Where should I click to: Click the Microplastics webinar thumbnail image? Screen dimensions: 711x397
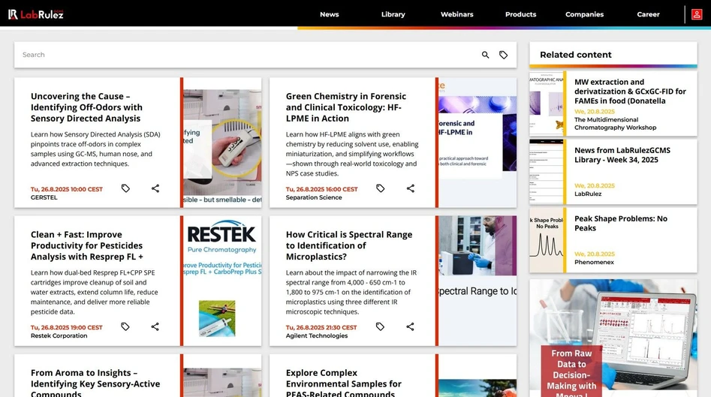tap(478, 281)
